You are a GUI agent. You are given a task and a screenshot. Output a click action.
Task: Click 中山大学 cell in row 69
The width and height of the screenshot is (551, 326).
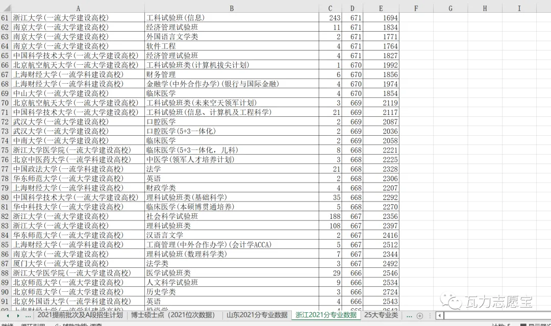[78, 93]
